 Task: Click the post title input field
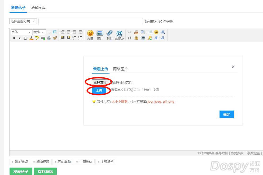coord(90,21)
